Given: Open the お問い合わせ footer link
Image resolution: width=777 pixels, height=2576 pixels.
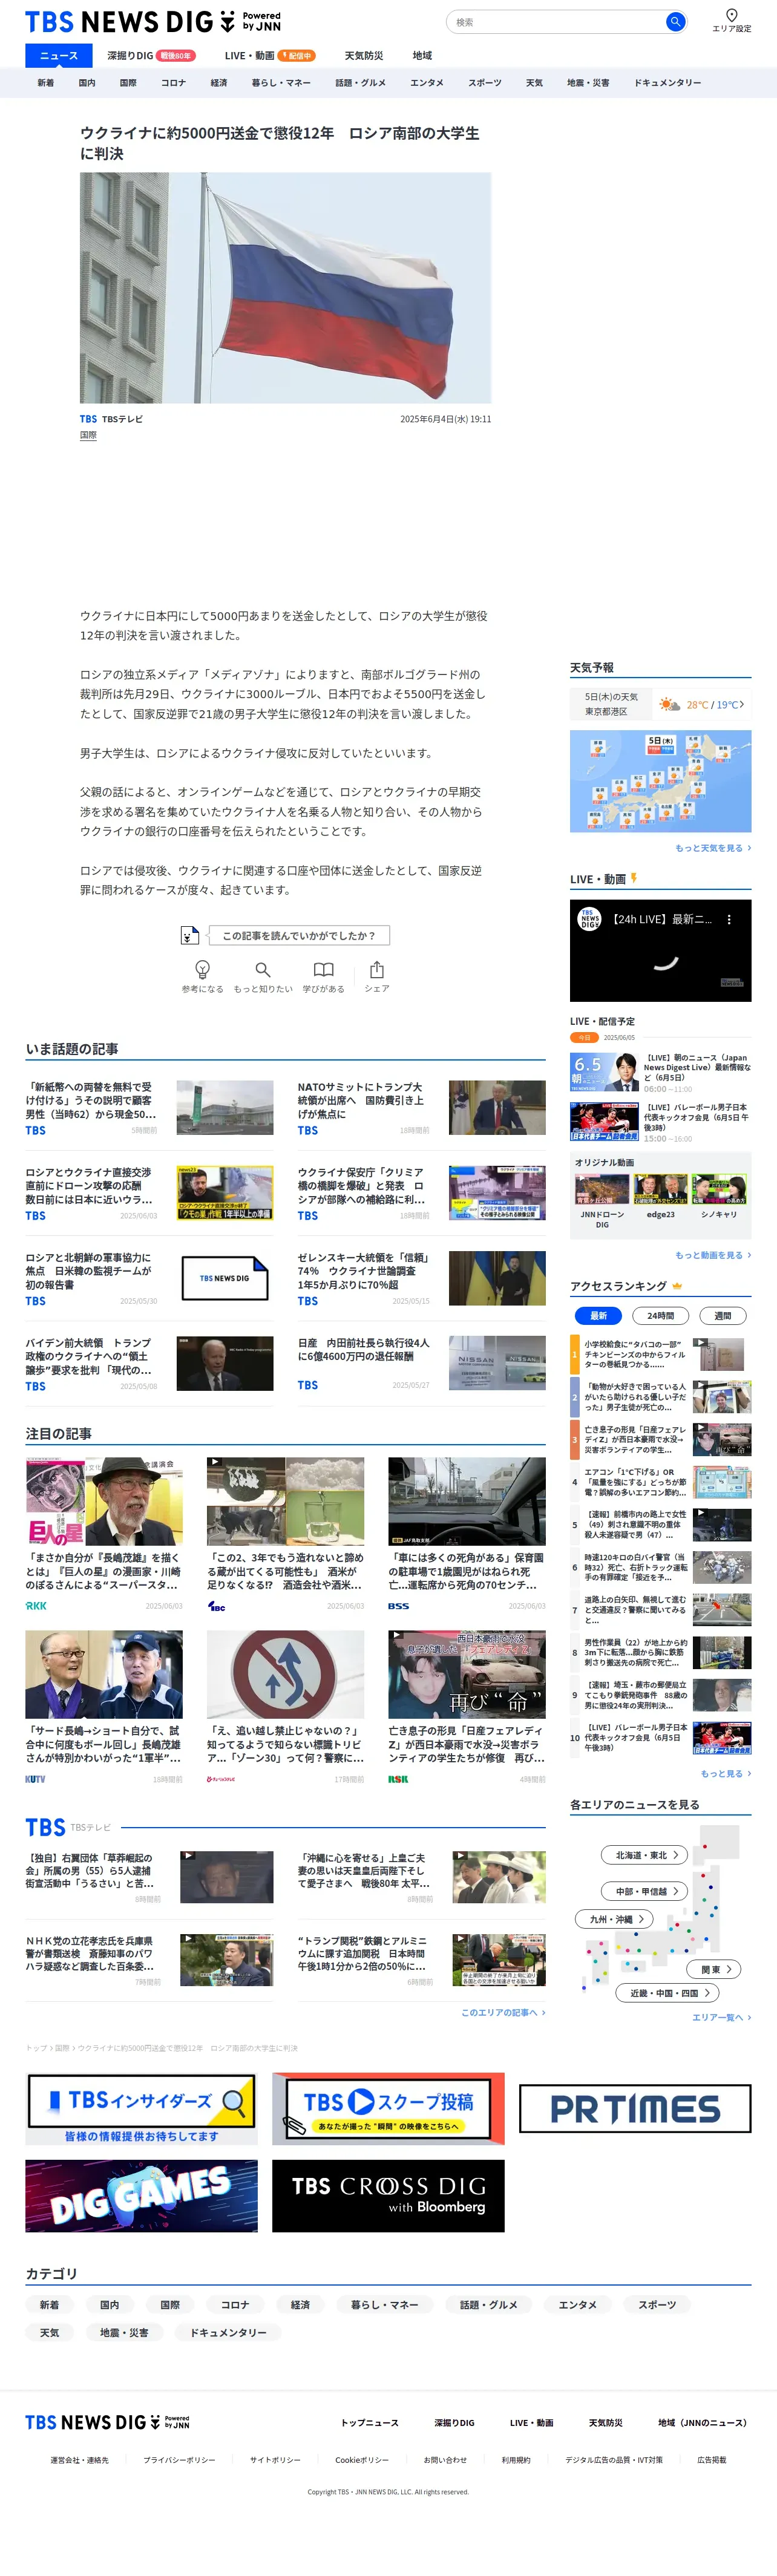Looking at the screenshot, I should [x=445, y=2460].
